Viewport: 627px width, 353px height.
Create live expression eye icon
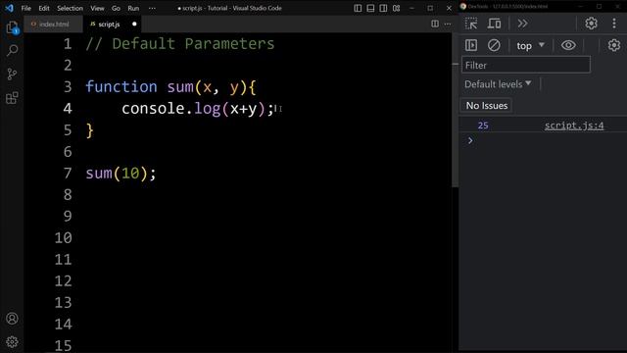click(568, 45)
